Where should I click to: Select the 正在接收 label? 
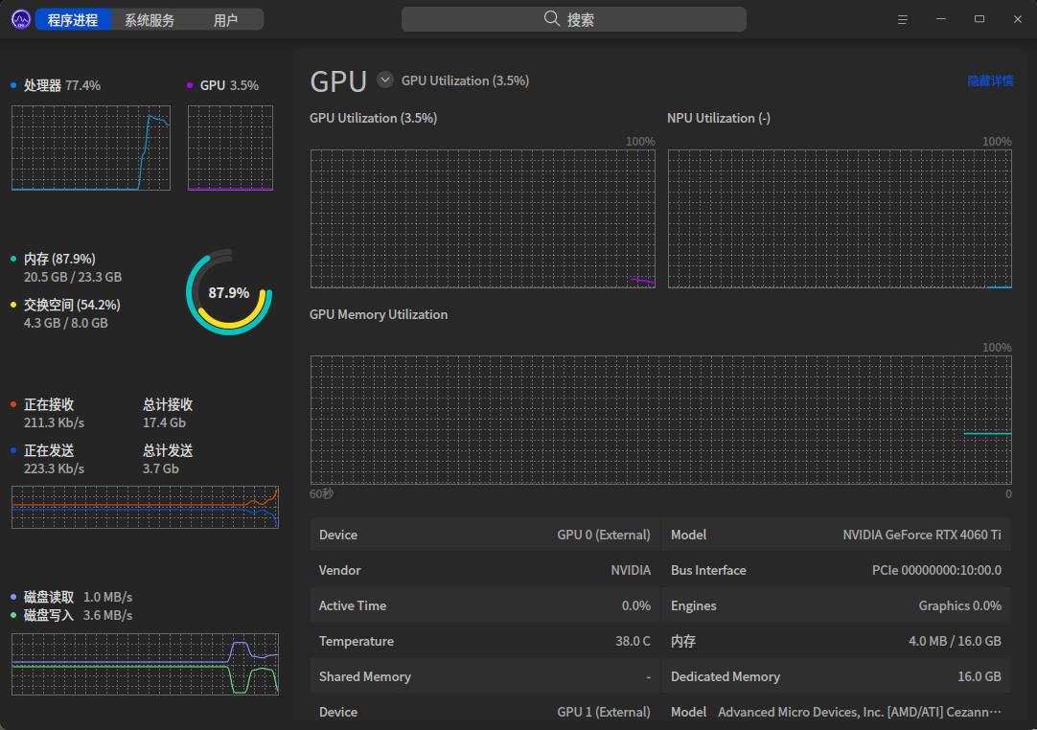coord(49,404)
